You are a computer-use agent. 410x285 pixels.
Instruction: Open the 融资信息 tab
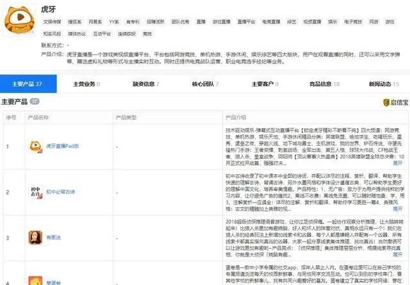pos(146,84)
